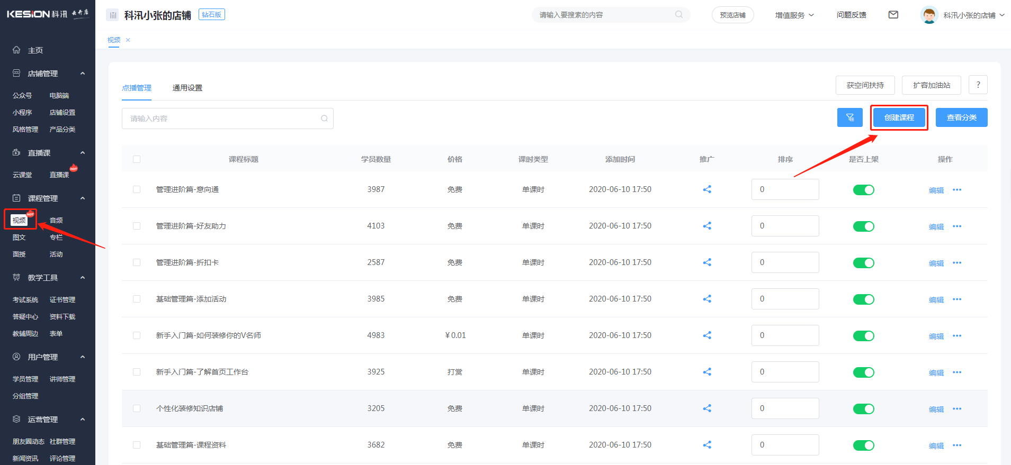Click sort order field for 新手入门篇-了解首页工作台

(x=785, y=372)
